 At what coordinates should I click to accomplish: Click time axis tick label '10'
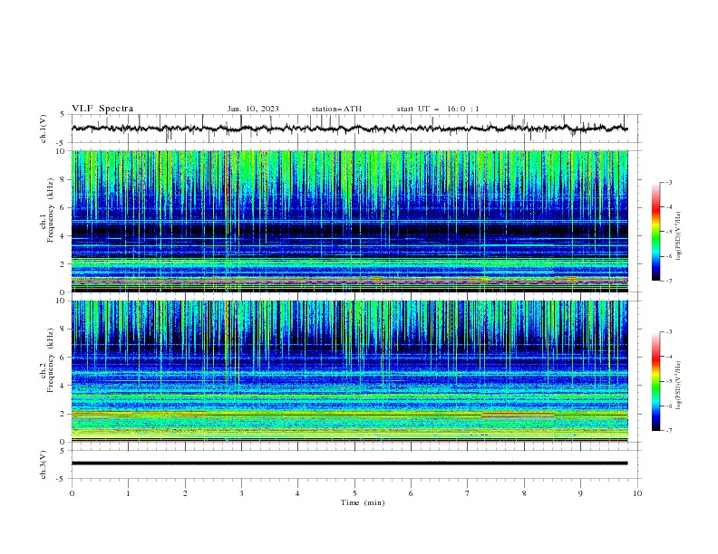(x=637, y=493)
